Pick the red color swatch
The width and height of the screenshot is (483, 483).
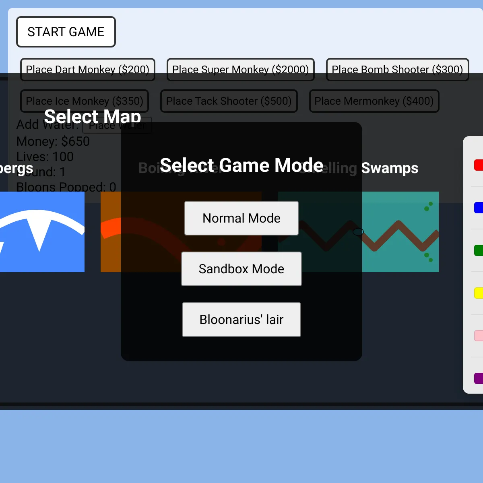click(479, 165)
